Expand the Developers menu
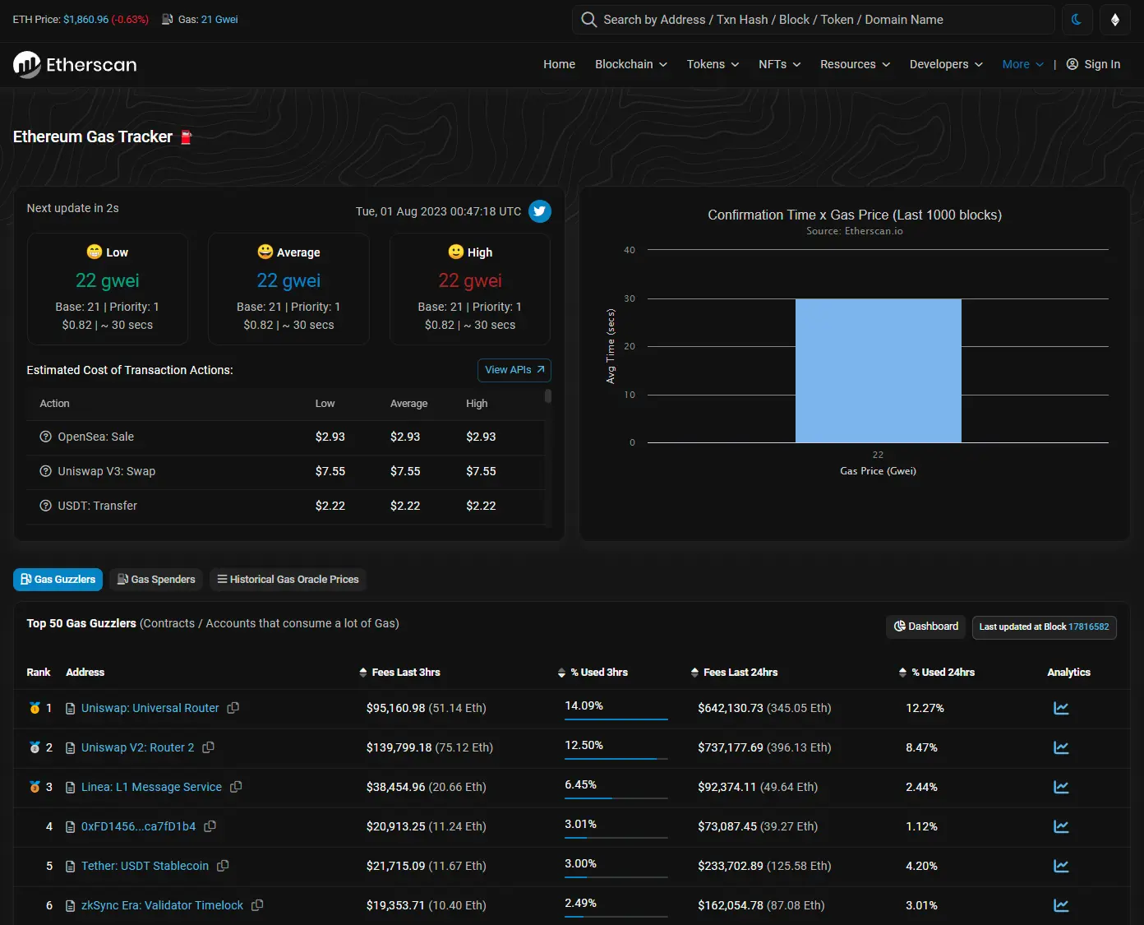This screenshot has height=925, width=1144. pos(947,64)
